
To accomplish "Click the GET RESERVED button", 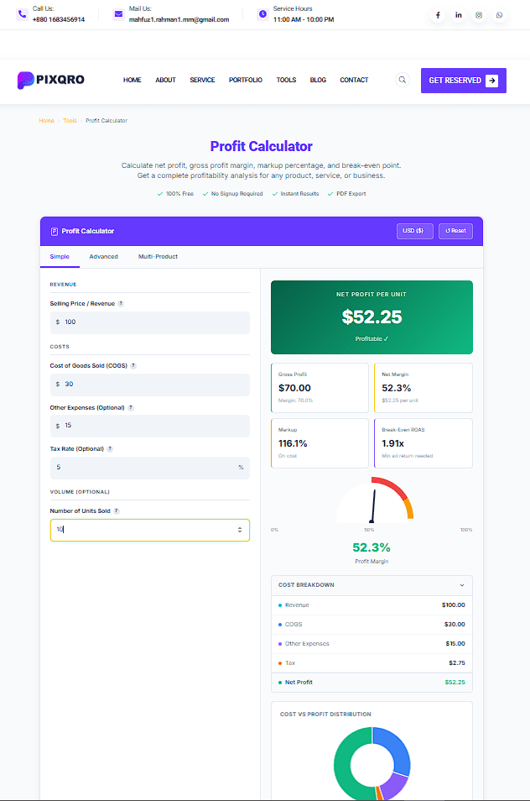I will tap(463, 80).
